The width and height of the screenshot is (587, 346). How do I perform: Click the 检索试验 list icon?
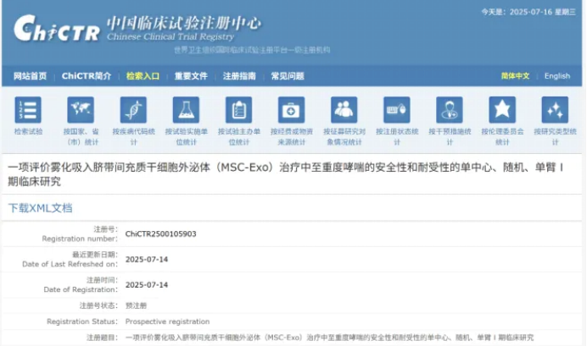click(x=27, y=111)
